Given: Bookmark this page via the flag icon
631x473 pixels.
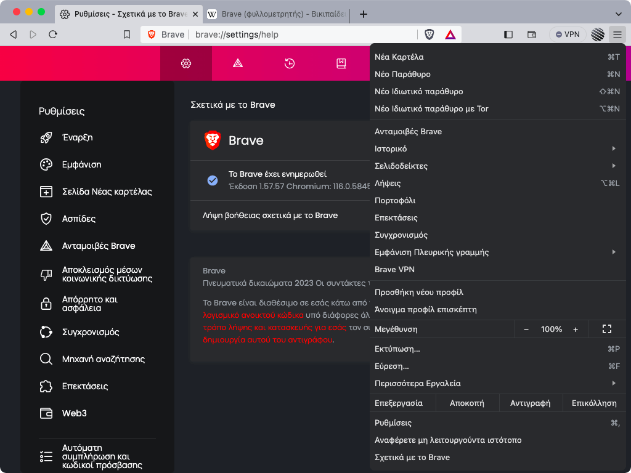Looking at the screenshot, I should (127, 34).
